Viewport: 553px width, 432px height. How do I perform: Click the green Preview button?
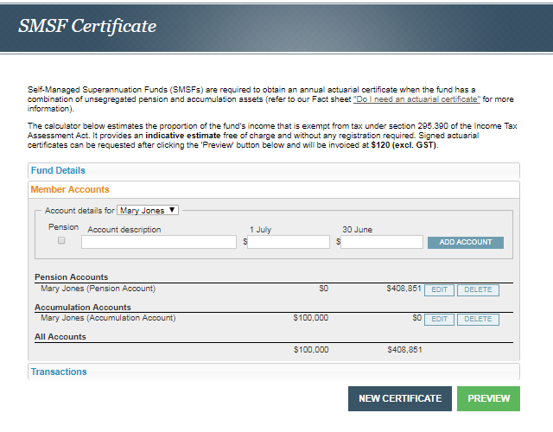(x=488, y=398)
